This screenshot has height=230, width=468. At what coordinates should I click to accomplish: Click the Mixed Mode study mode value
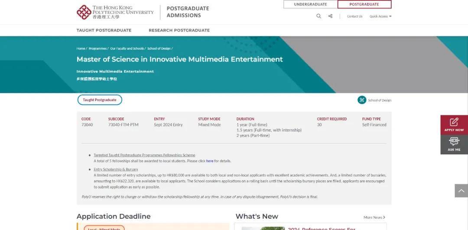[210, 125]
